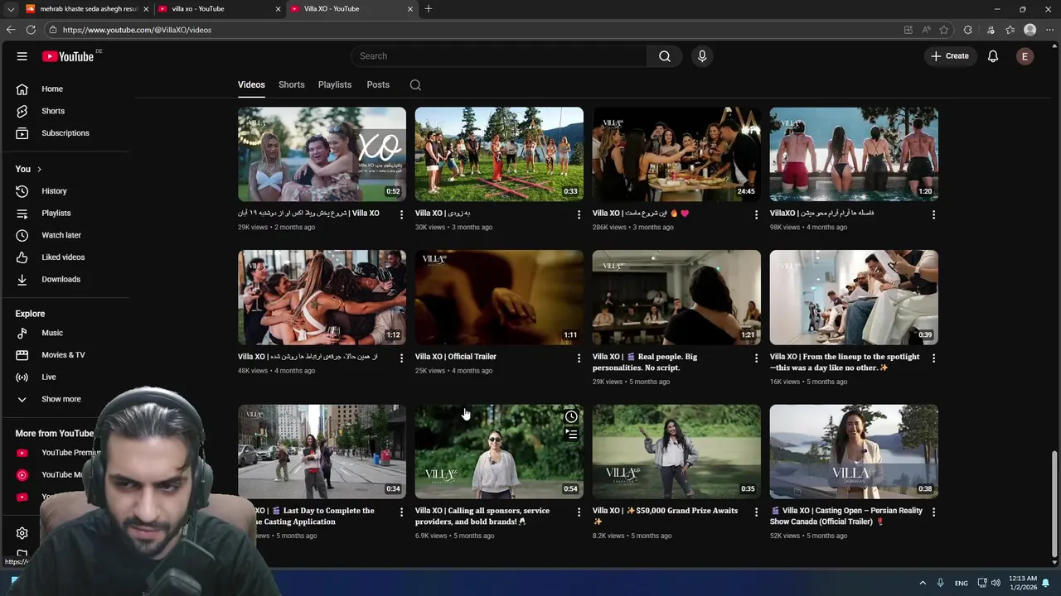
Task: Open a new browser tab
Action: [429, 9]
